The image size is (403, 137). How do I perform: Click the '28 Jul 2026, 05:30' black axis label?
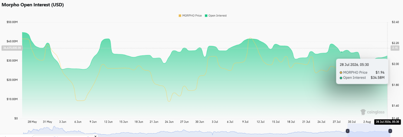point(388,122)
